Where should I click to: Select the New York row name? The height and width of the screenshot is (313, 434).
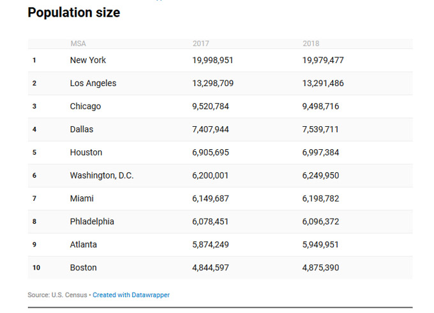88,60
